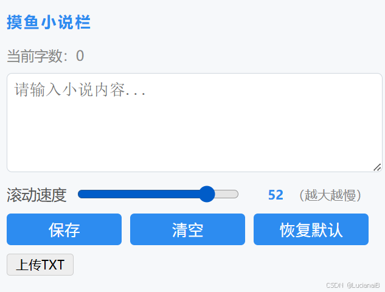
Task: Click the 摸鱼小说栏 heading
Action: tap(49, 22)
